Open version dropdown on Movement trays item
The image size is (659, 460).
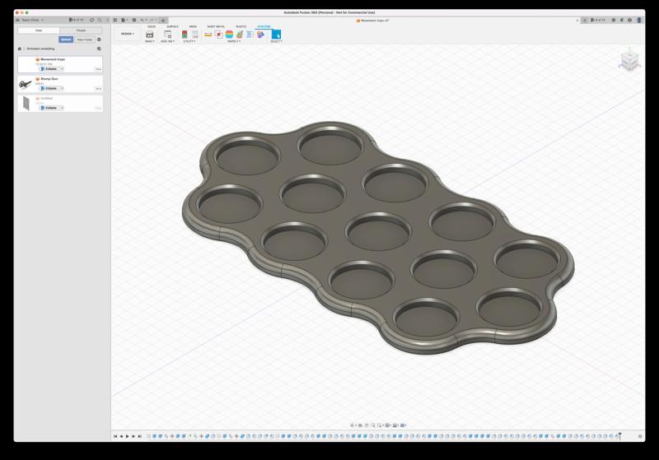(98, 69)
